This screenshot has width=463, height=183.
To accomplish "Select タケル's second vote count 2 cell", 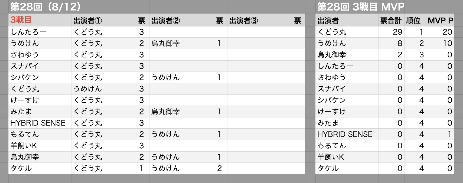I will (x=220, y=168).
